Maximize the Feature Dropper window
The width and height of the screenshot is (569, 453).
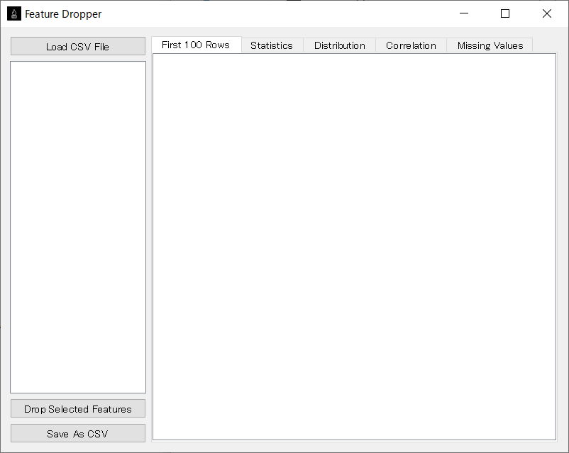(x=505, y=13)
